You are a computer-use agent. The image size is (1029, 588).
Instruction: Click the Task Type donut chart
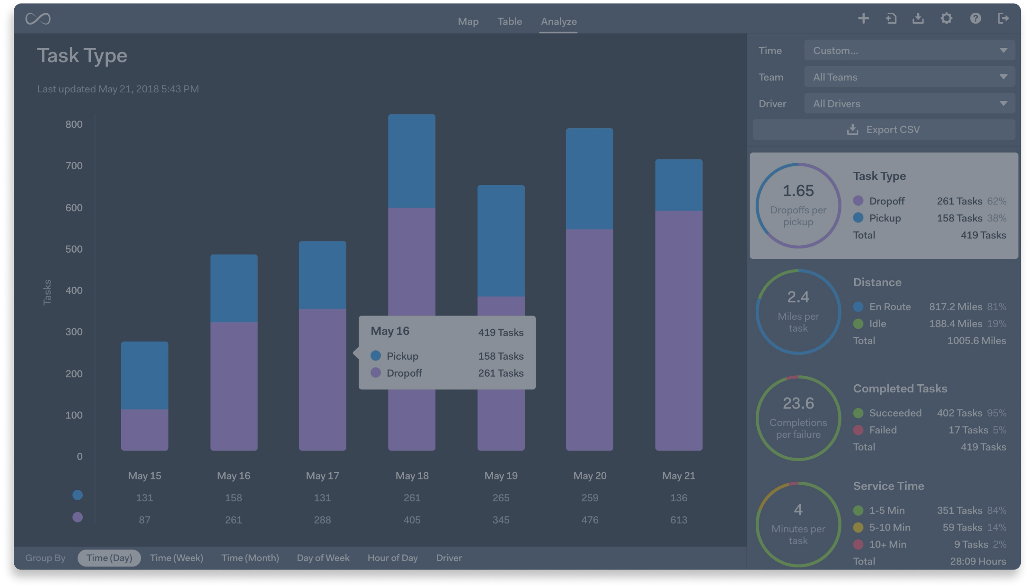[798, 206]
